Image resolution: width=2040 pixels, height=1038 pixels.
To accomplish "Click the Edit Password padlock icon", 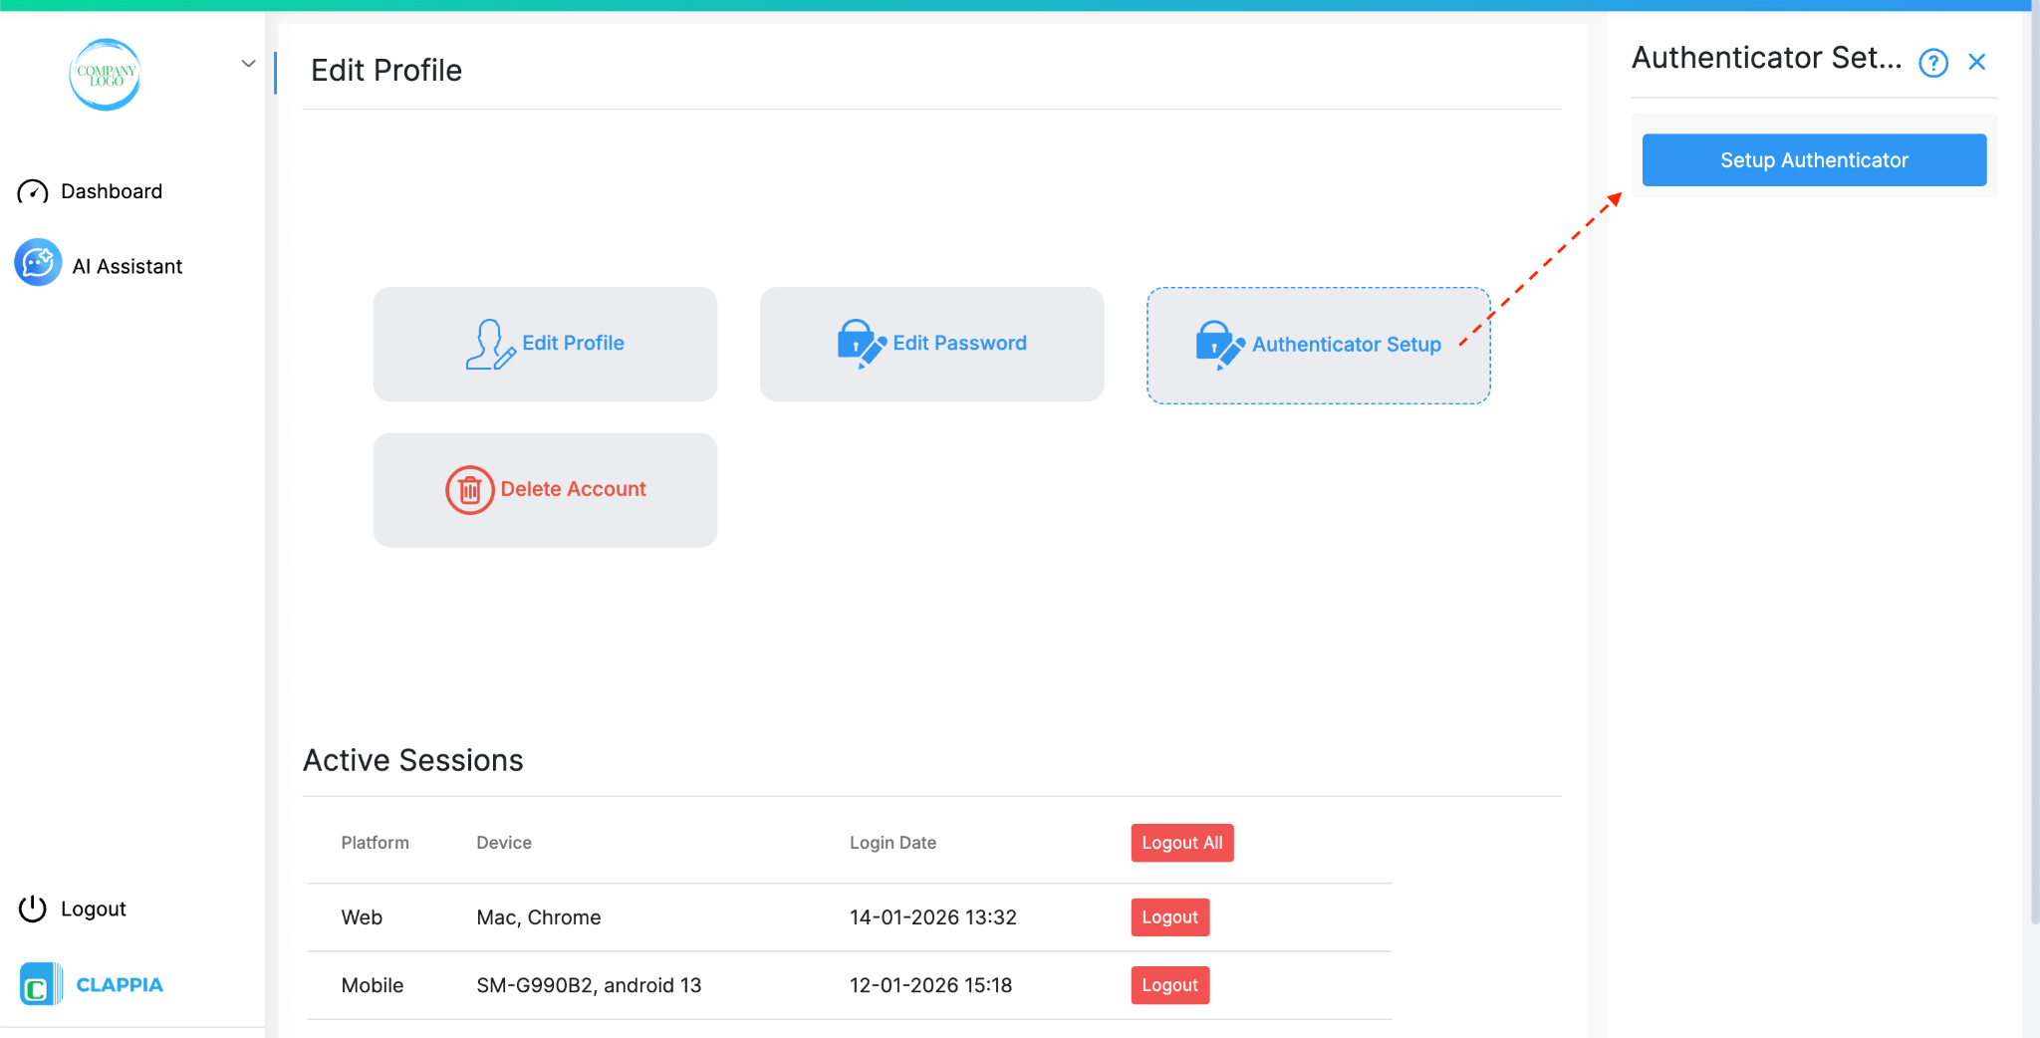I will (x=859, y=344).
